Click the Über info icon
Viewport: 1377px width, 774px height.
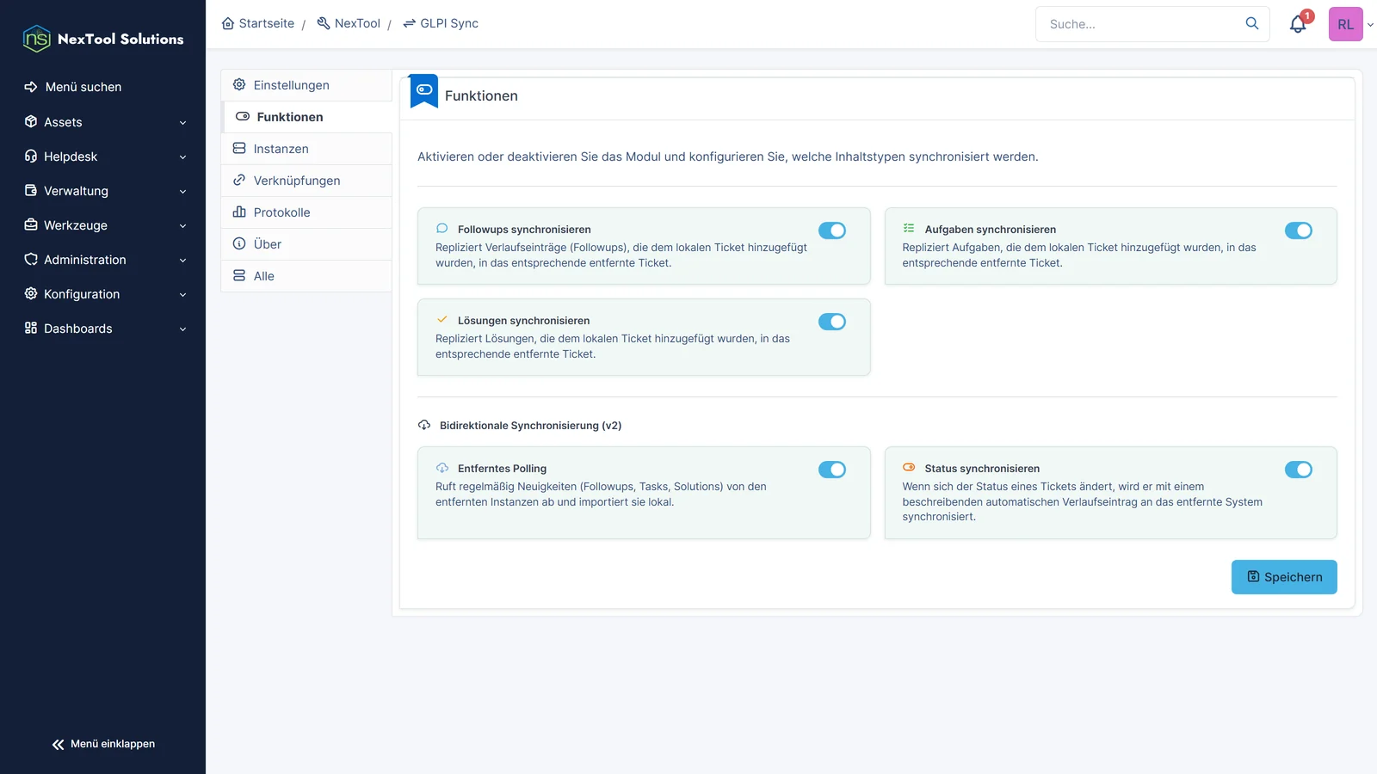click(x=239, y=243)
